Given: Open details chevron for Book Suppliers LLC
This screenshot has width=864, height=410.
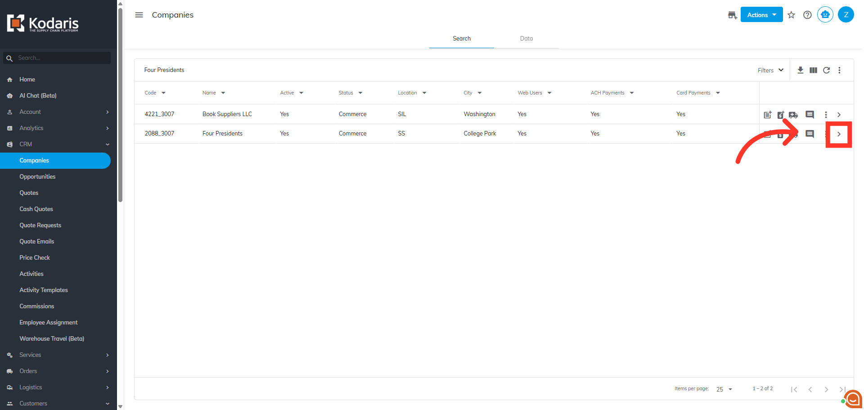Looking at the screenshot, I should click(839, 115).
